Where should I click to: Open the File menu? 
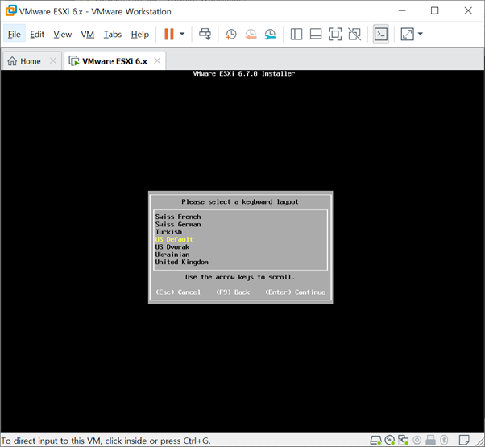pos(15,35)
